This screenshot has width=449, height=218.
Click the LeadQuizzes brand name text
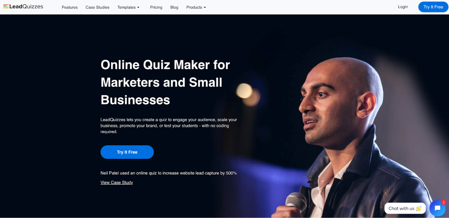click(x=26, y=7)
